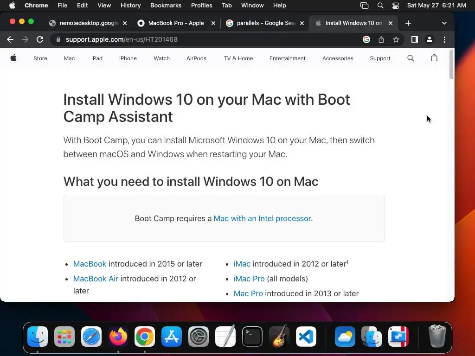The width and height of the screenshot is (475, 356).
Task: Launch Visual Studio Code from the Dock
Action: pyautogui.click(x=306, y=337)
